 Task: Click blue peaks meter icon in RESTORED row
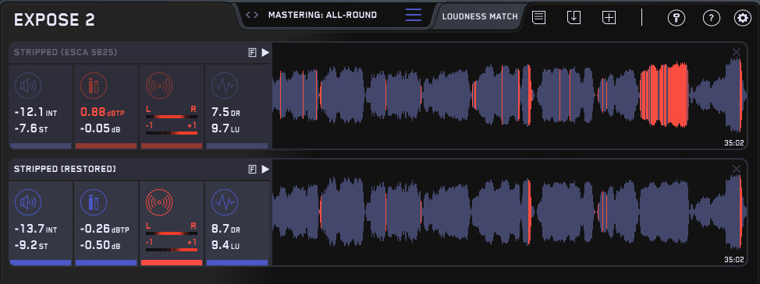(94, 202)
